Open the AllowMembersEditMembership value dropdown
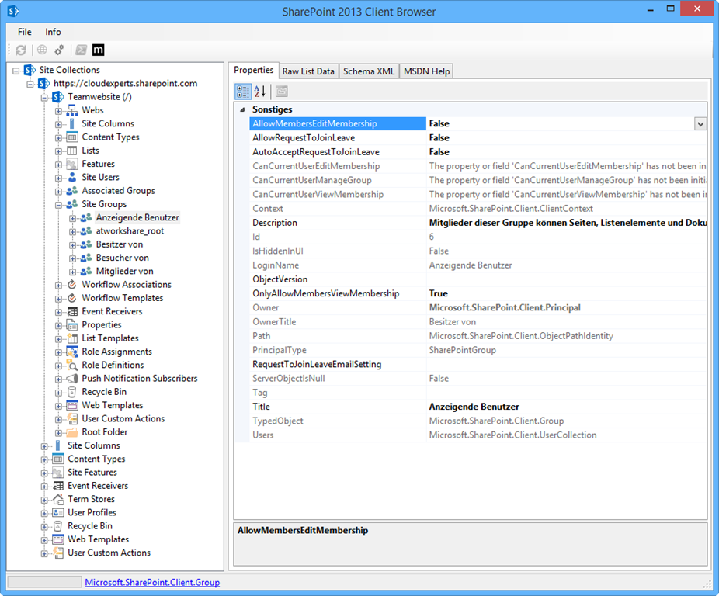Screen dimensions: 719x596 [700, 124]
